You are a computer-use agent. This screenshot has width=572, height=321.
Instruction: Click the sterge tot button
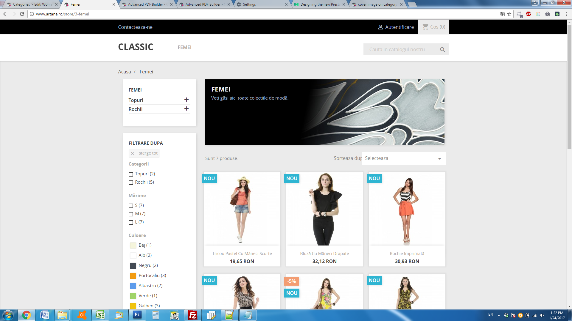(x=144, y=153)
